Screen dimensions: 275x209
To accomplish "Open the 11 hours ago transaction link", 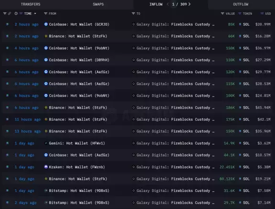I will 28,120.
